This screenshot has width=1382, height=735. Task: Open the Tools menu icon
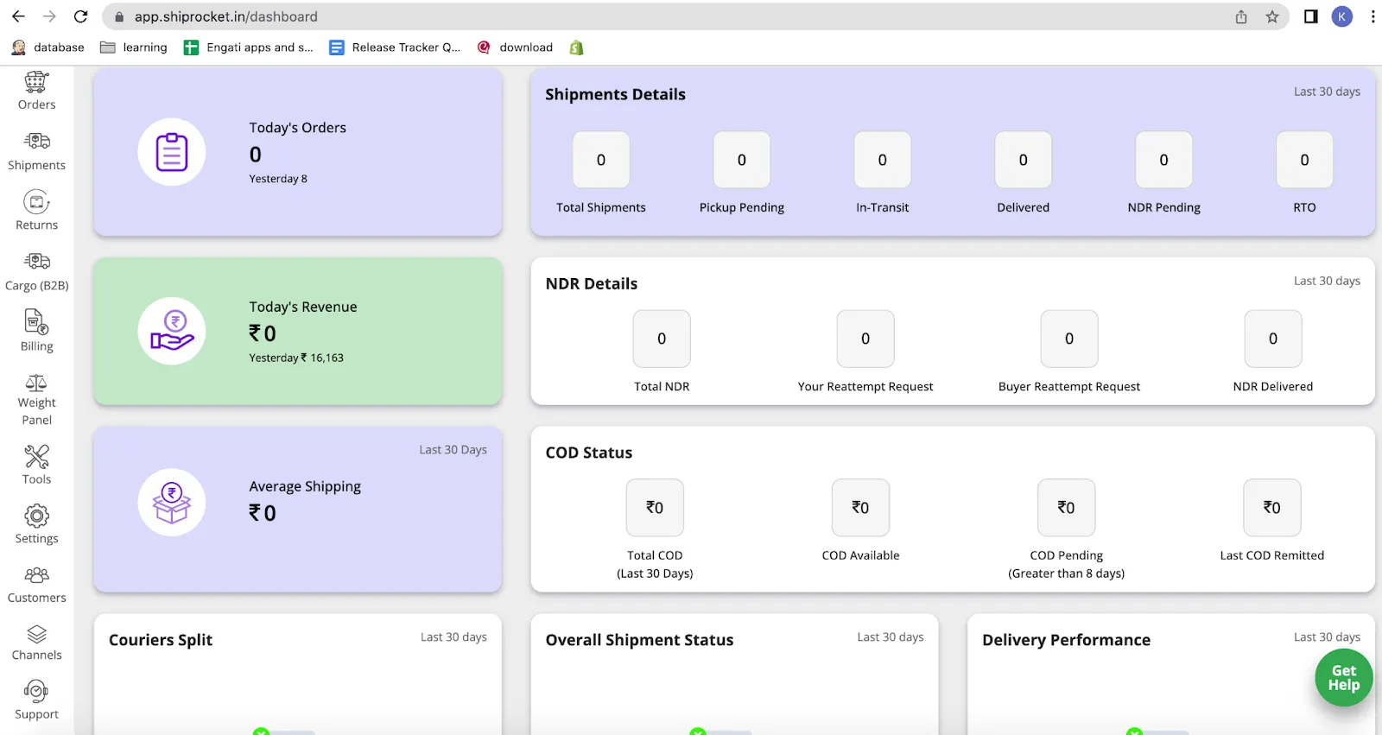pyautogui.click(x=36, y=457)
